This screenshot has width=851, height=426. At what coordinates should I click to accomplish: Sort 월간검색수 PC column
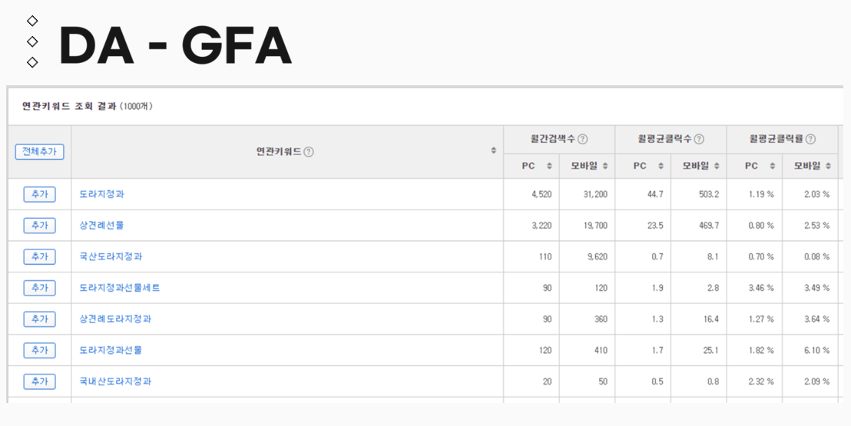(549, 166)
